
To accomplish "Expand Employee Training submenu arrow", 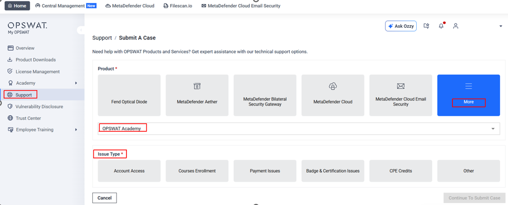I will coord(76,130).
